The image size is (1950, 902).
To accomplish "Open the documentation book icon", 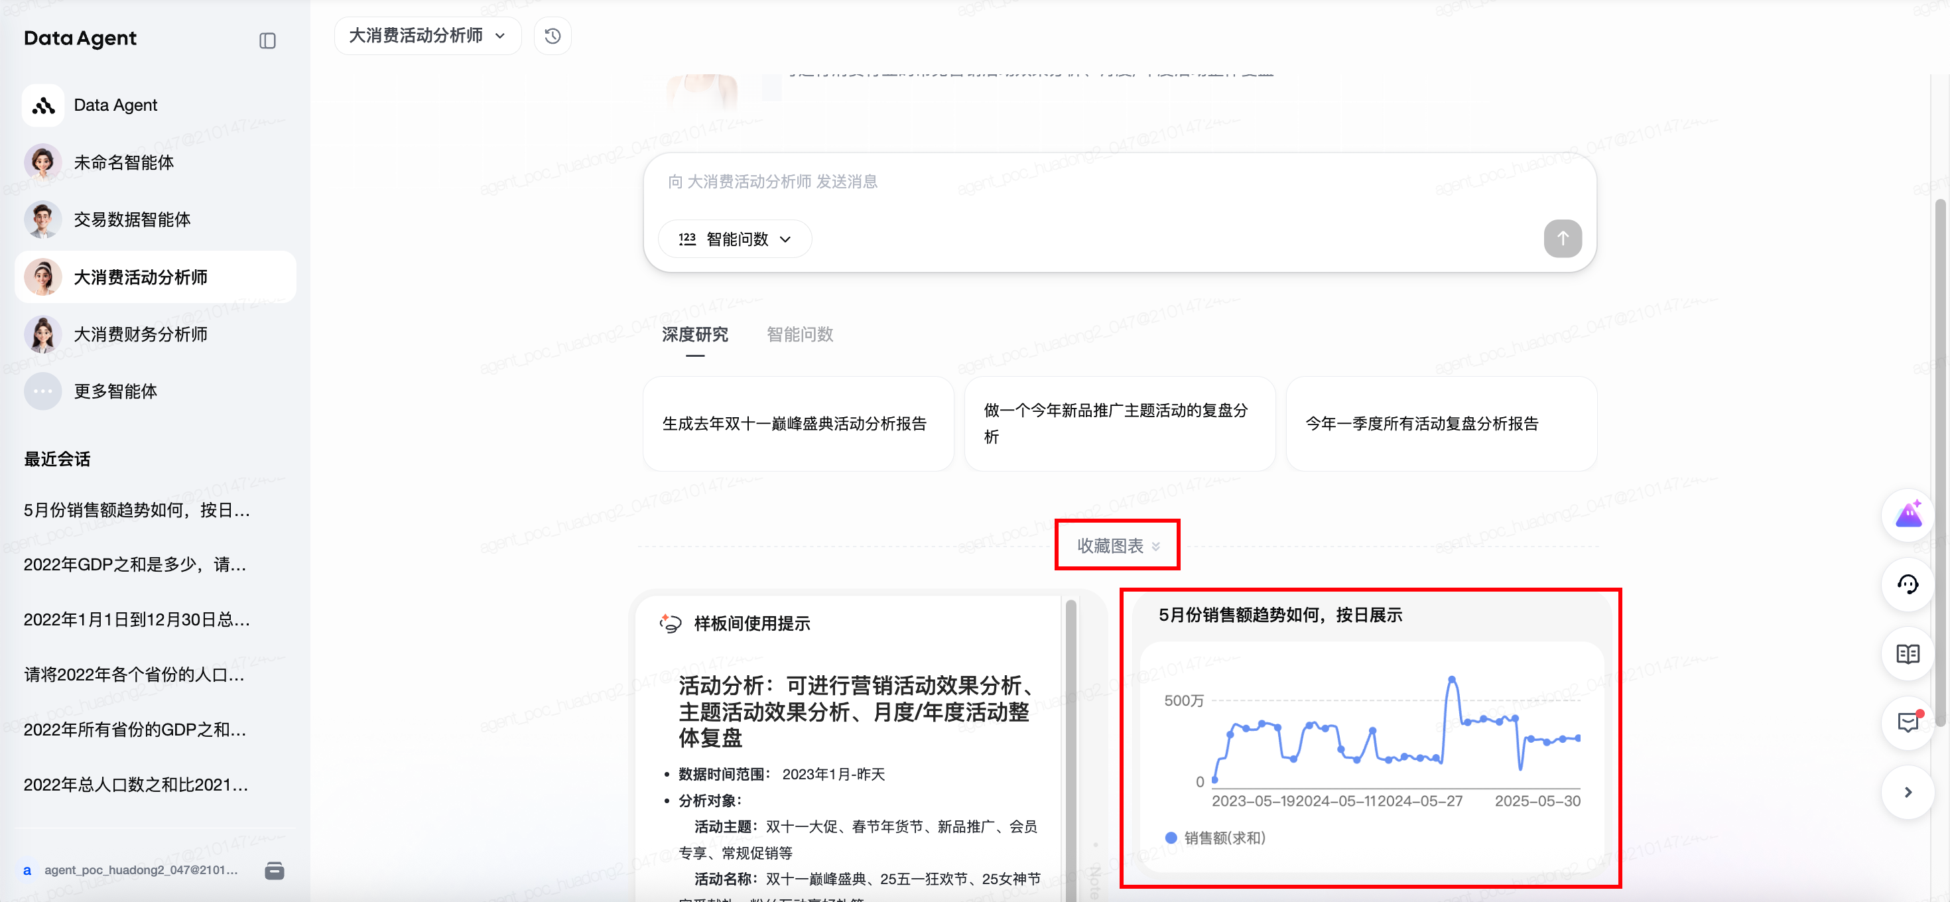I will pyautogui.click(x=1907, y=654).
